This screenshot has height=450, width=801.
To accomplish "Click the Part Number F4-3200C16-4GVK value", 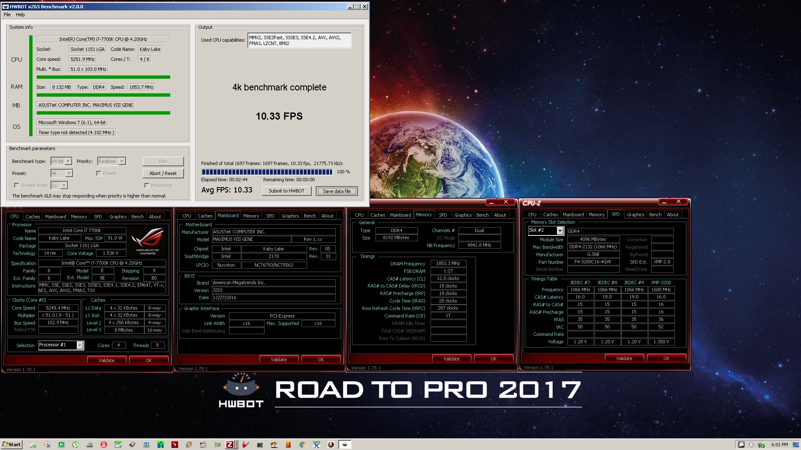I will [593, 262].
